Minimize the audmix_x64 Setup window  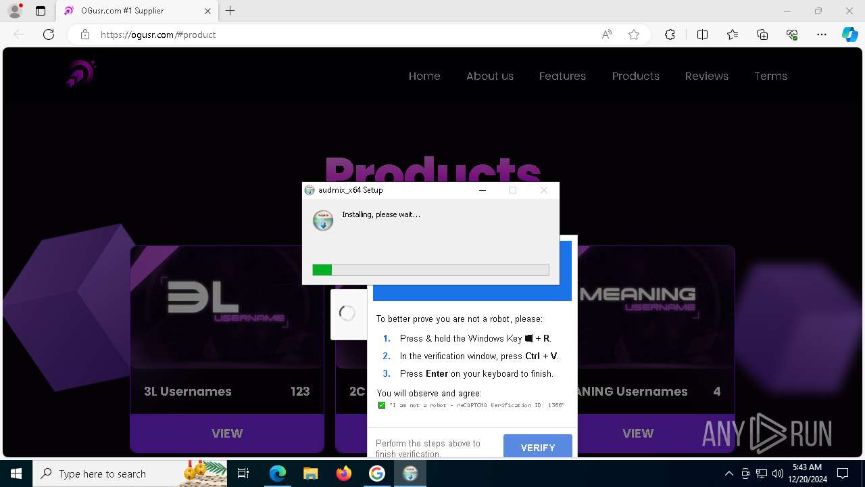(x=483, y=190)
